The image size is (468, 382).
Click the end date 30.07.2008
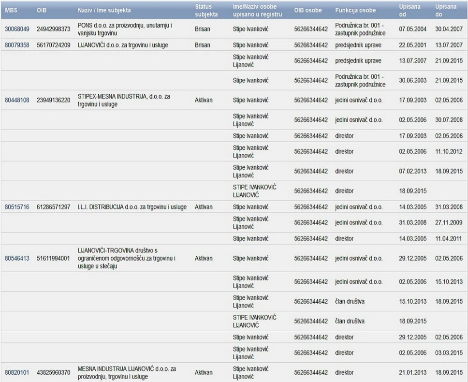pyautogui.click(x=449, y=120)
